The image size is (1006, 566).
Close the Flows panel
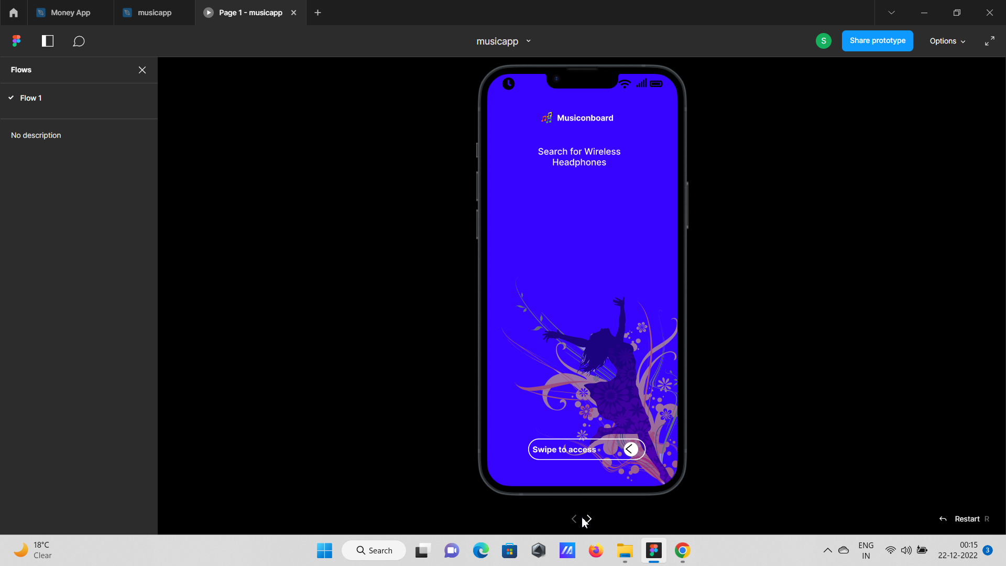point(142,70)
